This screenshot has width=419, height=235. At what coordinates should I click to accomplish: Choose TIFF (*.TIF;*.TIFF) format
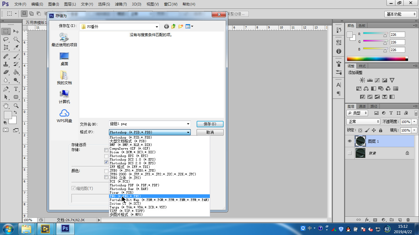159,211
